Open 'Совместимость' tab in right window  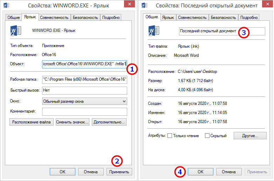click(x=192, y=18)
